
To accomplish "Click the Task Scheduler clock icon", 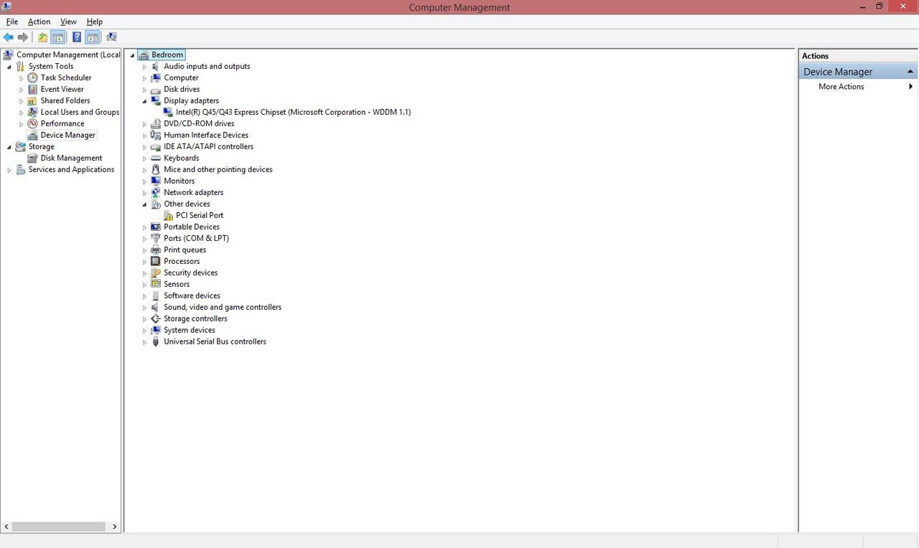I will click(x=32, y=77).
